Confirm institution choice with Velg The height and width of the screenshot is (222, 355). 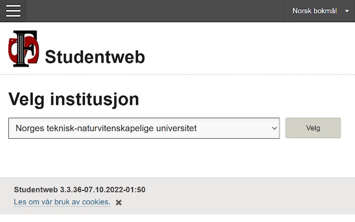pyautogui.click(x=313, y=128)
